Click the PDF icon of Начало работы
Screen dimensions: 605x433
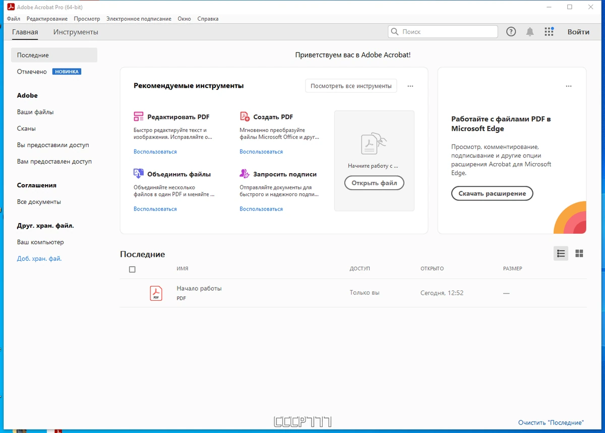click(156, 293)
